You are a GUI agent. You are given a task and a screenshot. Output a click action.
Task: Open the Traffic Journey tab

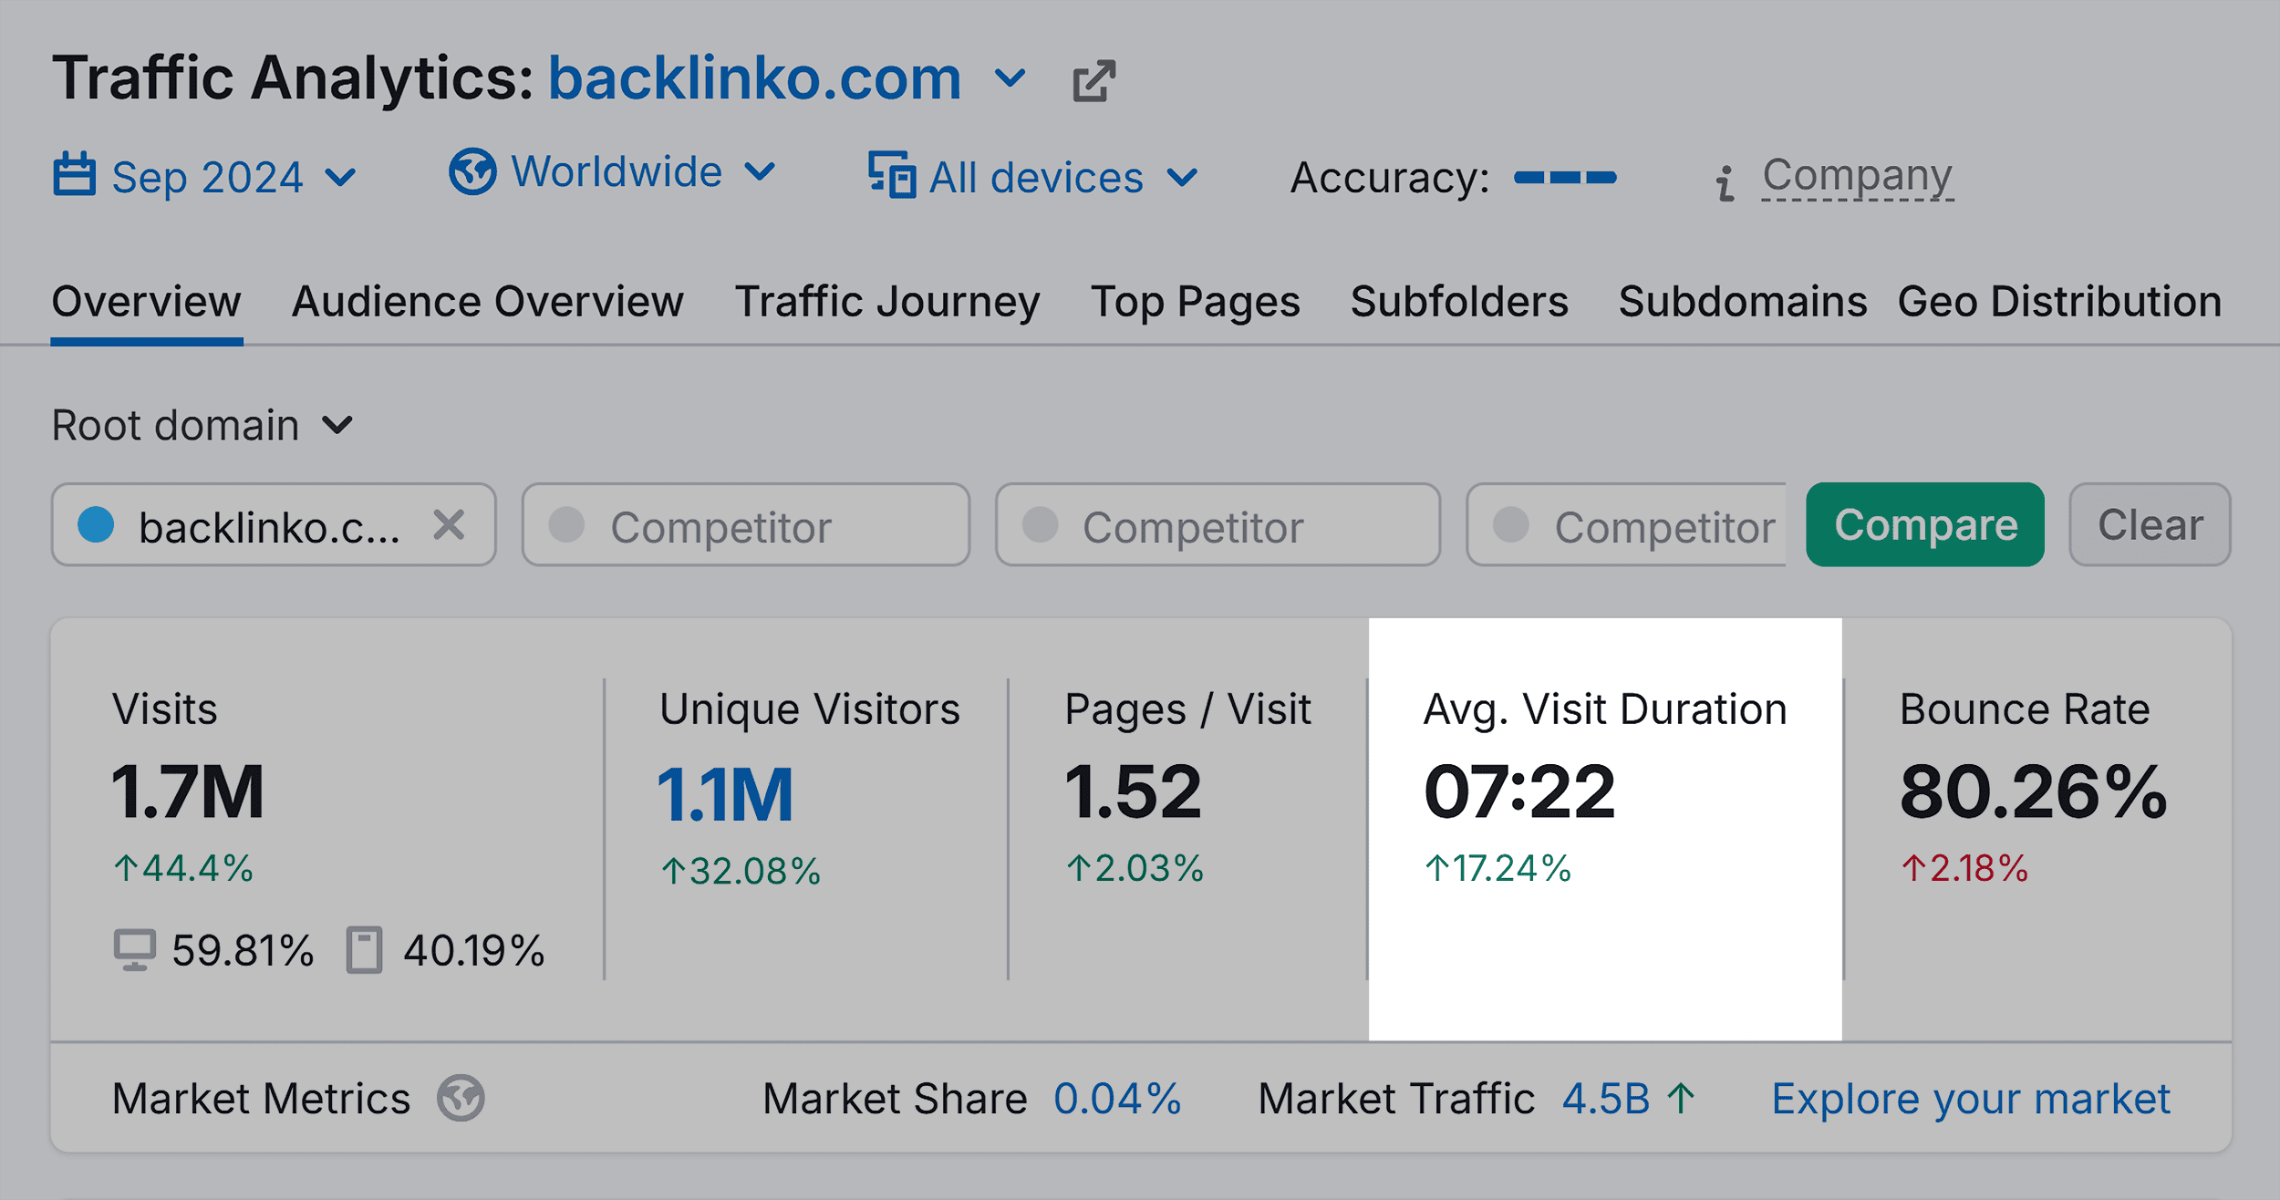pos(887,302)
